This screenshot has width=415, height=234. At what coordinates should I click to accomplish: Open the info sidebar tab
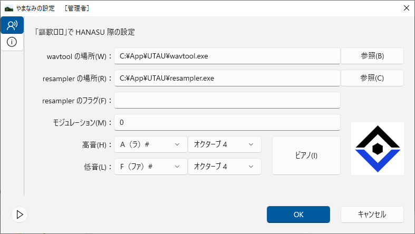click(x=12, y=42)
